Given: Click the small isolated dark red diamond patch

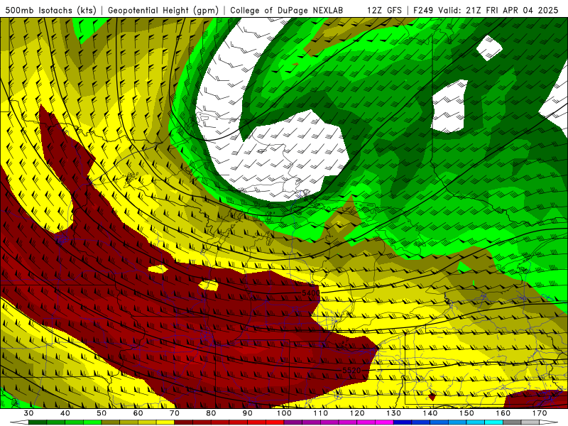Looking at the screenshot, I should (x=431, y=397).
